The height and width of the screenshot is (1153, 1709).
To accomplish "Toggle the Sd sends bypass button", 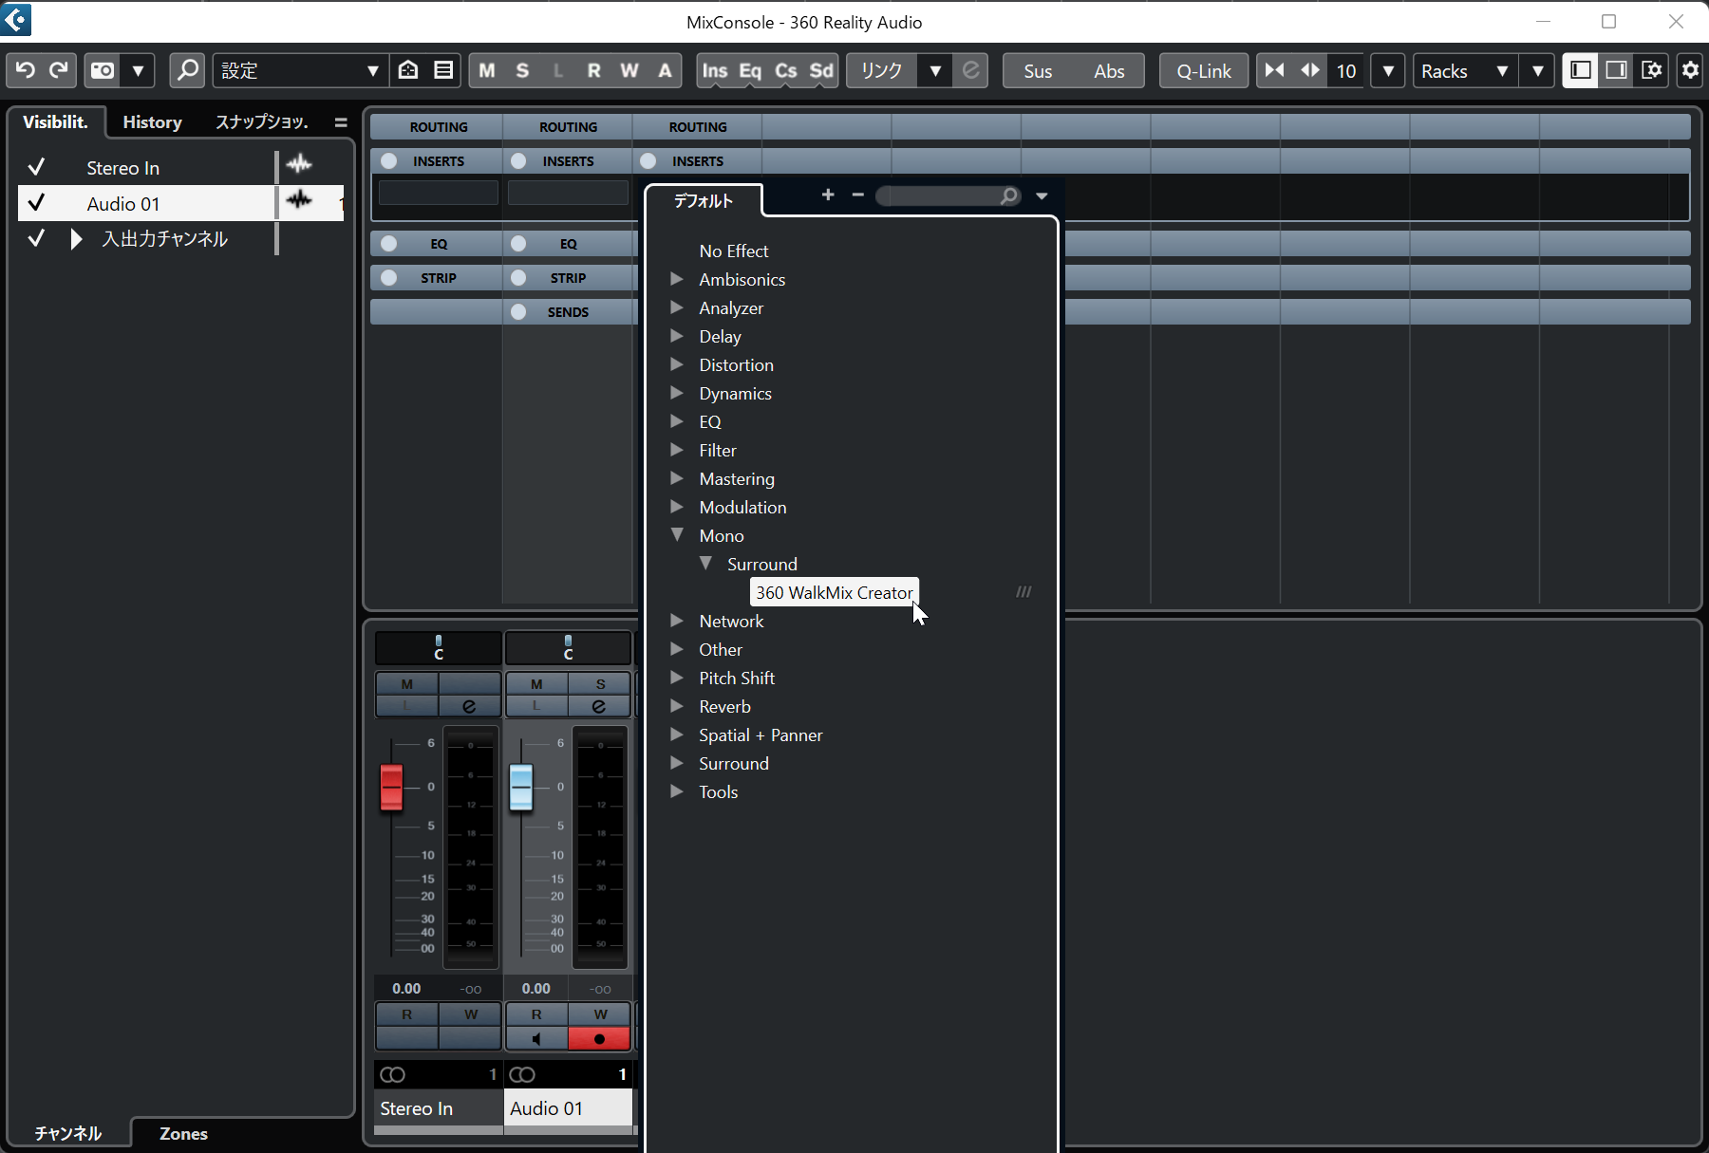I will pyautogui.click(x=821, y=70).
